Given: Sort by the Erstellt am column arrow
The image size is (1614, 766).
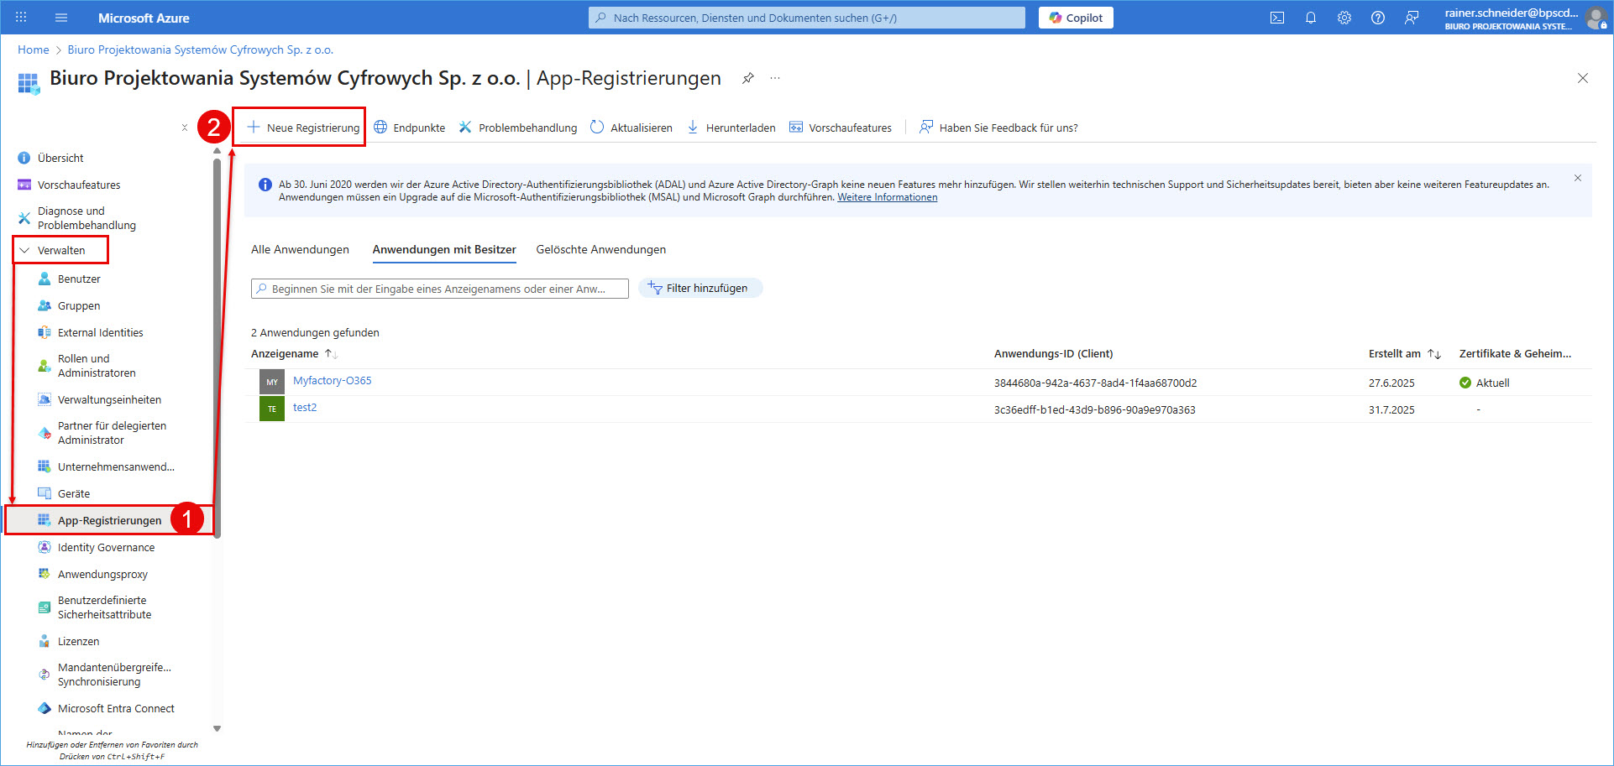Looking at the screenshot, I should [1434, 354].
